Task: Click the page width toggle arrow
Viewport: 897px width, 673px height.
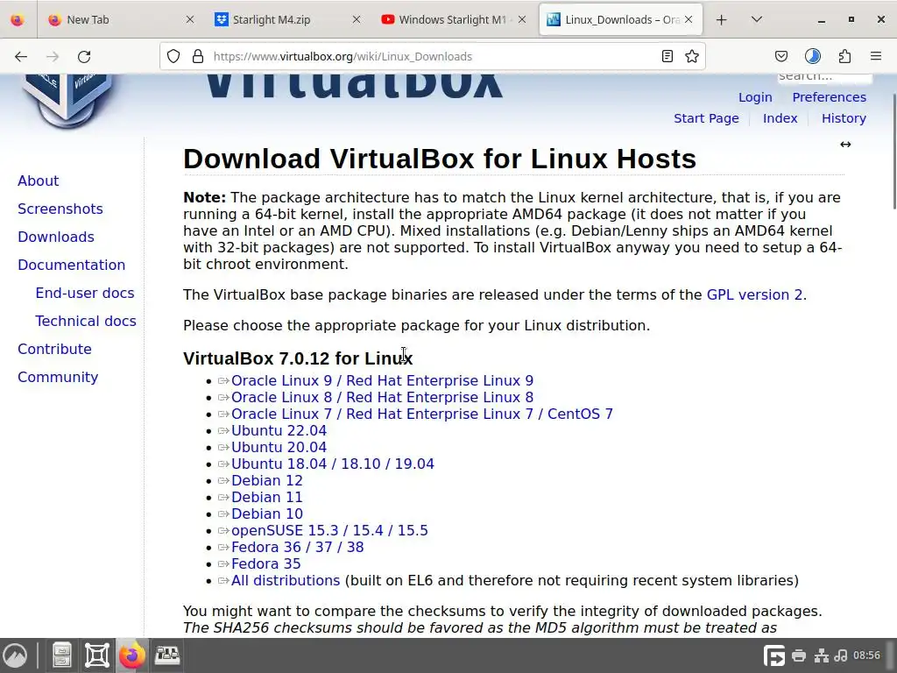Action: coord(845,145)
